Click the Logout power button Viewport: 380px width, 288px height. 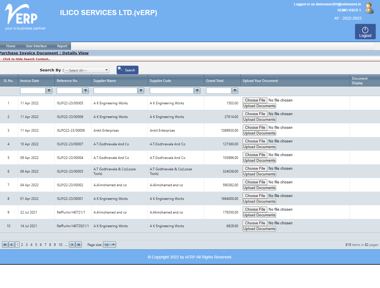tap(365, 32)
